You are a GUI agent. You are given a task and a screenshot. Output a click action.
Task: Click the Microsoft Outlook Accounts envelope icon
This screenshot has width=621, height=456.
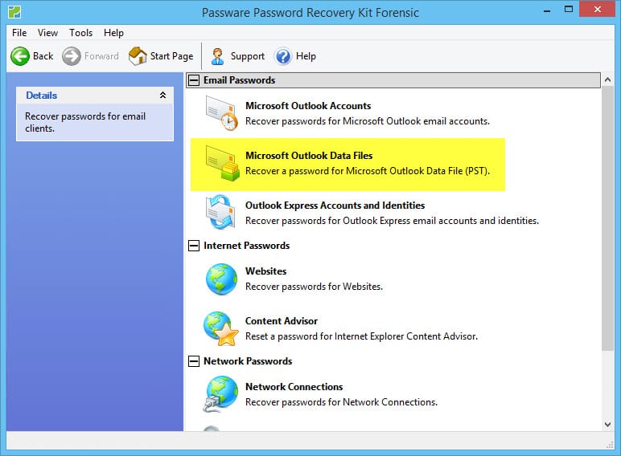pyautogui.click(x=221, y=113)
